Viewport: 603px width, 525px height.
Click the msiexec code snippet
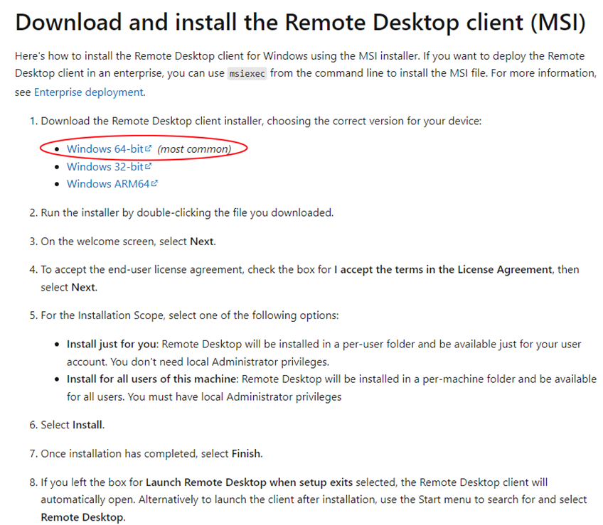tap(247, 73)
